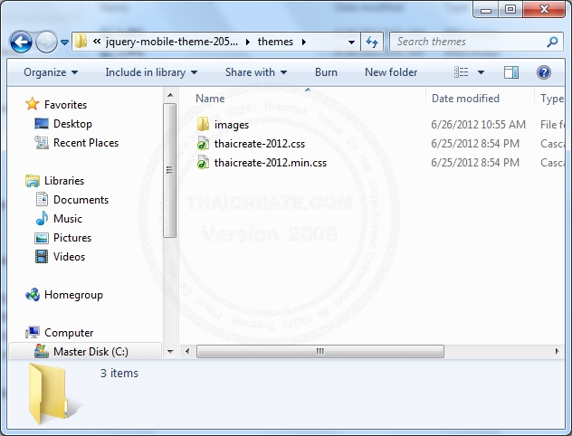Open the Organize menu
Screen dimensions: 572x436
coord(51,72)
